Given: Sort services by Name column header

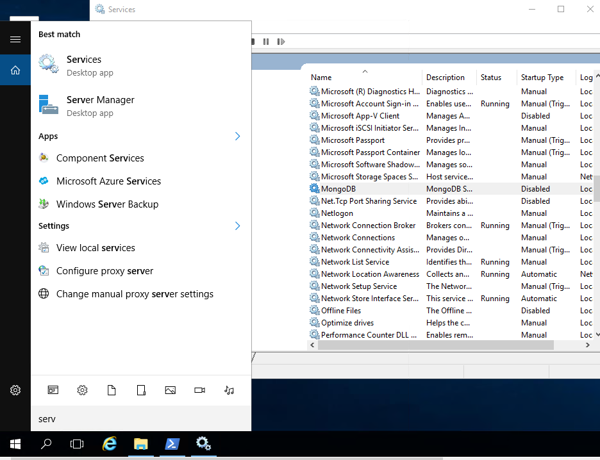Looking at the screenshot, I should click(x=365, y=78).
